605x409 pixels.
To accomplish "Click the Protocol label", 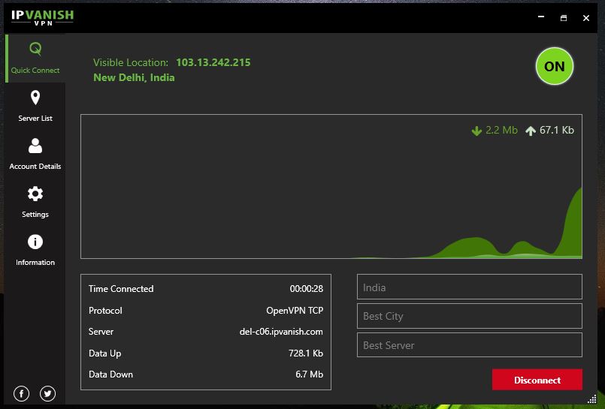I will (x=105, y=311).
